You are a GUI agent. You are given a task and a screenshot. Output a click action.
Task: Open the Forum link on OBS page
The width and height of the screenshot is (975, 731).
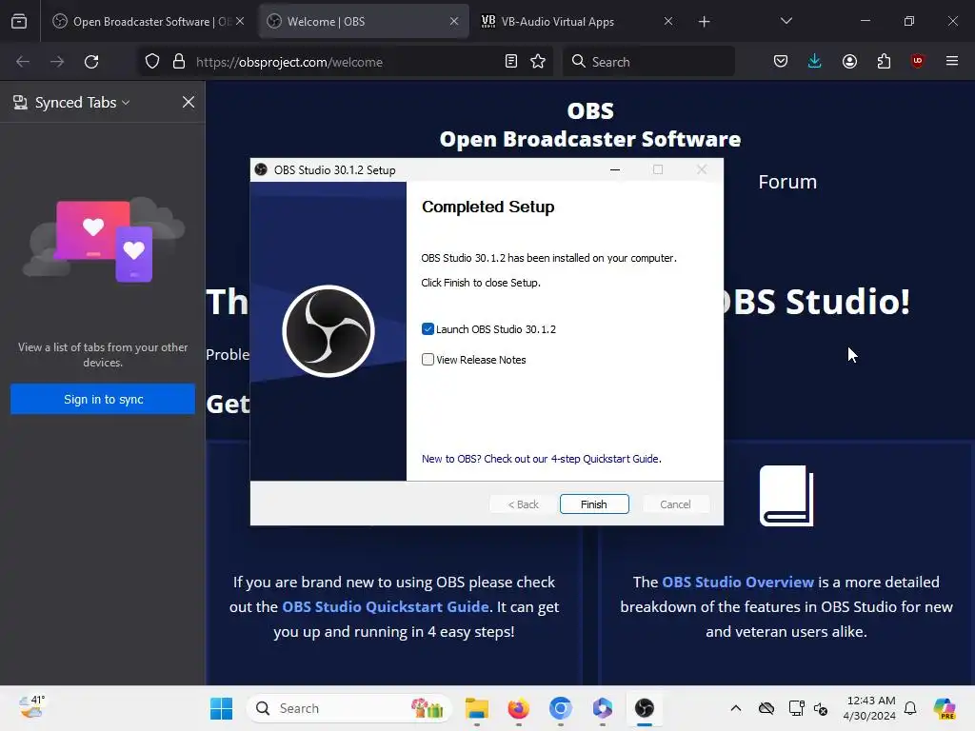(x=787, y=182)
